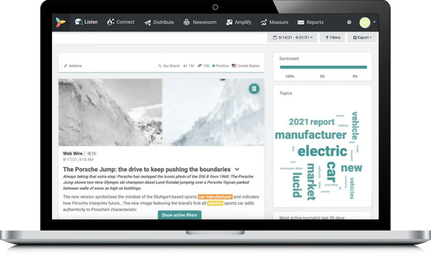Open the Export dropdown
Screen dimensions: 431x264
point(362,38)
